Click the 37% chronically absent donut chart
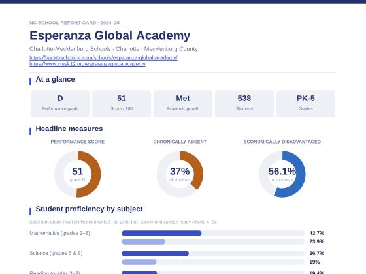 180,174
